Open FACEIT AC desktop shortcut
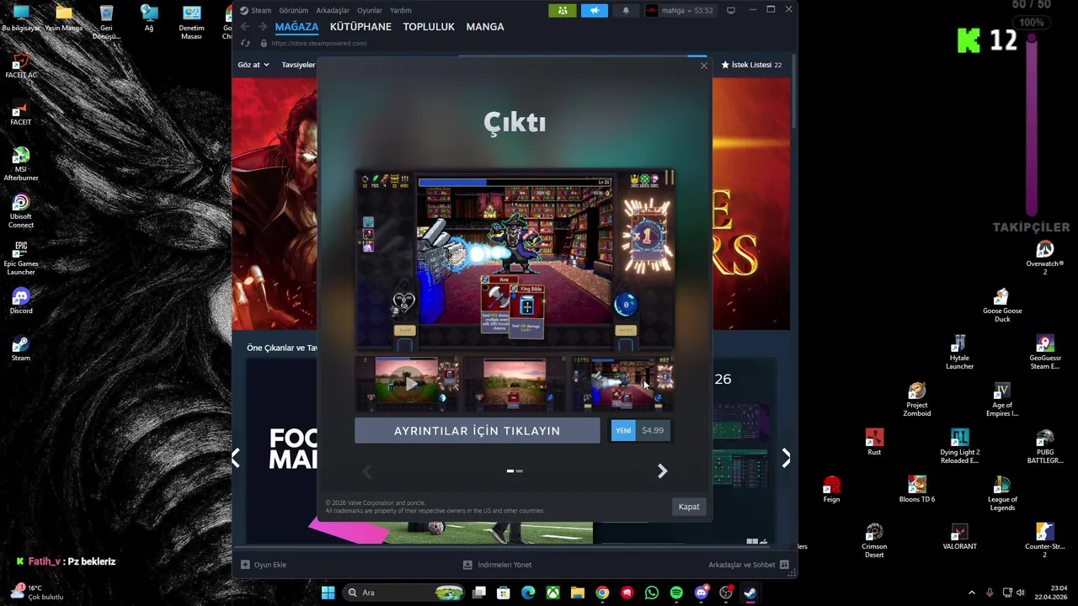1078x606 pixels. [21, 66]
